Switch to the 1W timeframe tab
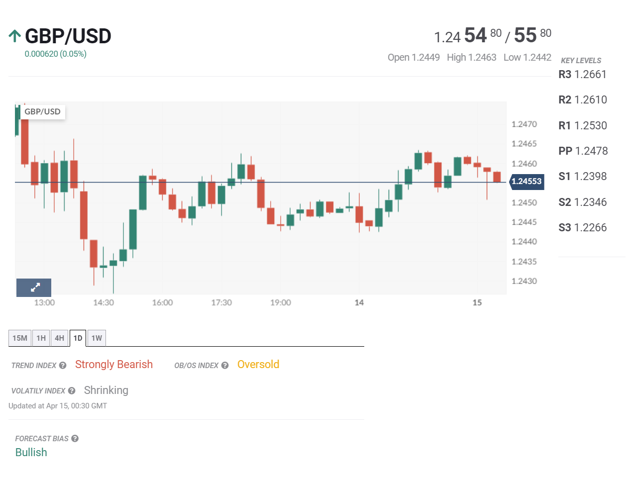Image resolution: width=627 pixels, height=481 pixels. [x=97, y=338]
